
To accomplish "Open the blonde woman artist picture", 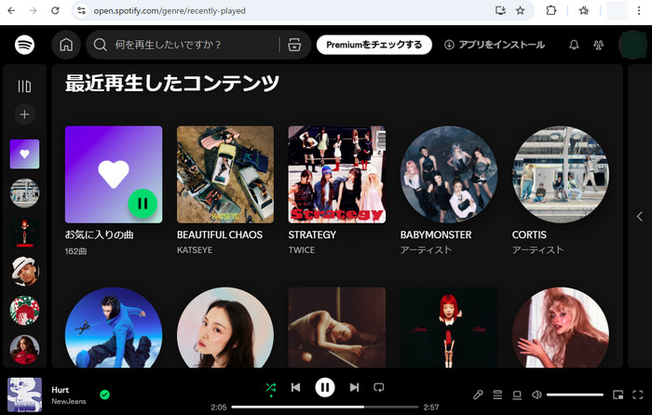I will click(x=561, y=328).
